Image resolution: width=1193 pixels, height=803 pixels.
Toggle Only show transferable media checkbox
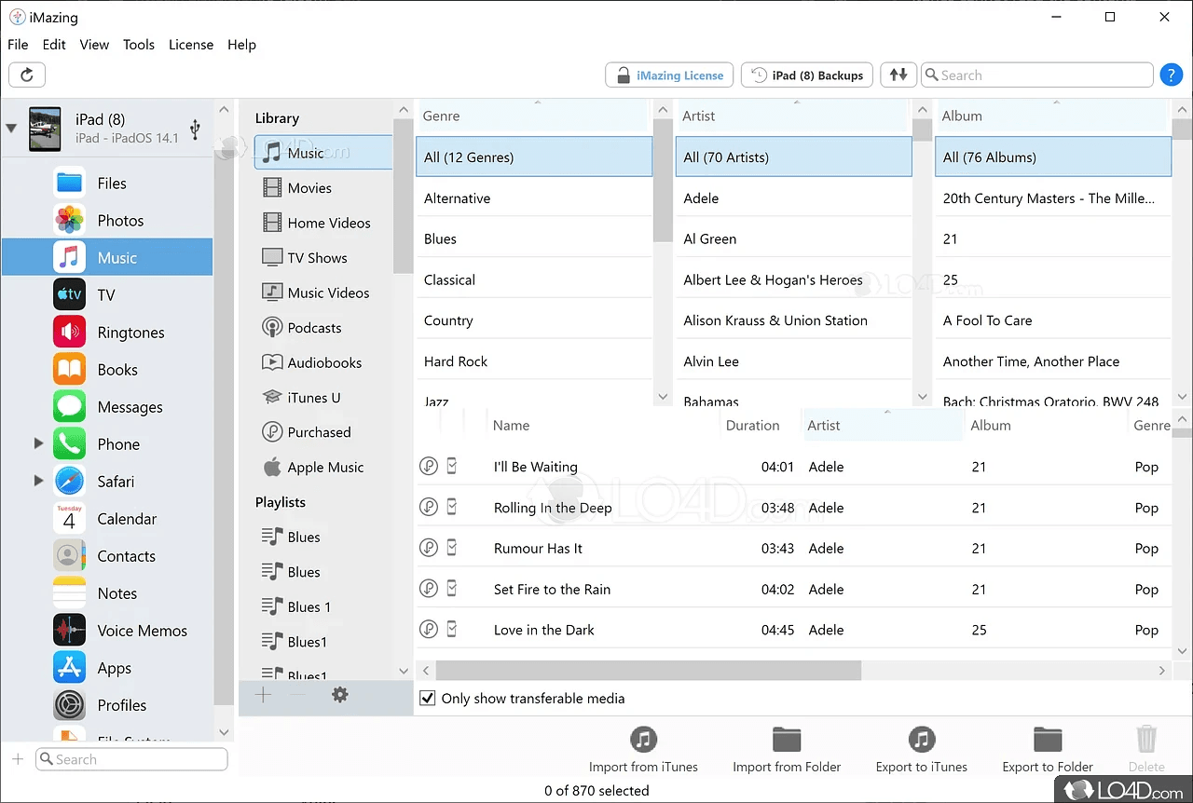click(x=427, y=699)
